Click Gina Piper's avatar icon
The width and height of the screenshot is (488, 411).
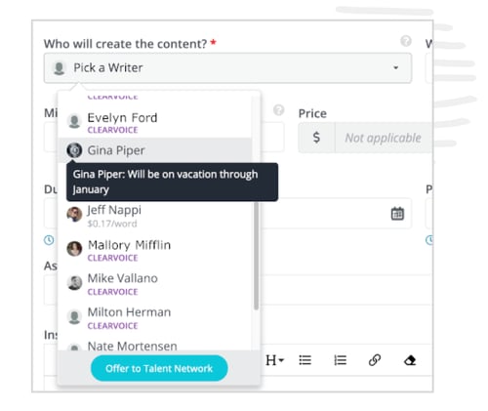pyautogui.click(x=74, y=150)
